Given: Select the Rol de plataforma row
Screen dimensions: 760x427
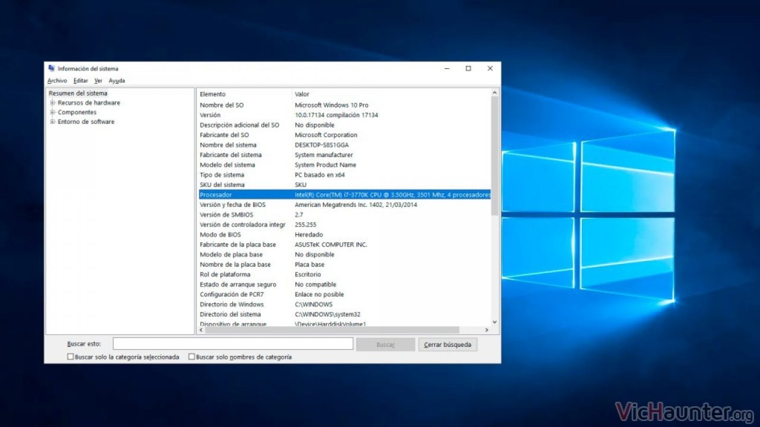Looking at the screenshot, I should (x=344, y=275).
